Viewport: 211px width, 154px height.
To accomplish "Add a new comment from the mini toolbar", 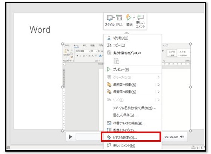I will (x=140, y=21).
